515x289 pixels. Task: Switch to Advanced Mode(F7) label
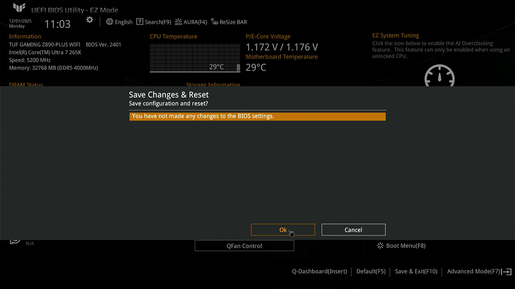(x=473, y=271)
